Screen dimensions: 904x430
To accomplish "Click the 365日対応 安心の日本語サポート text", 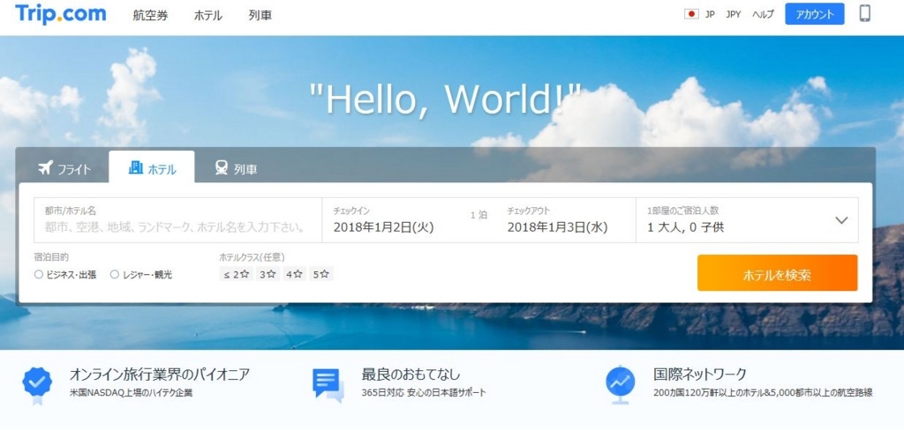I will [424, 393].
